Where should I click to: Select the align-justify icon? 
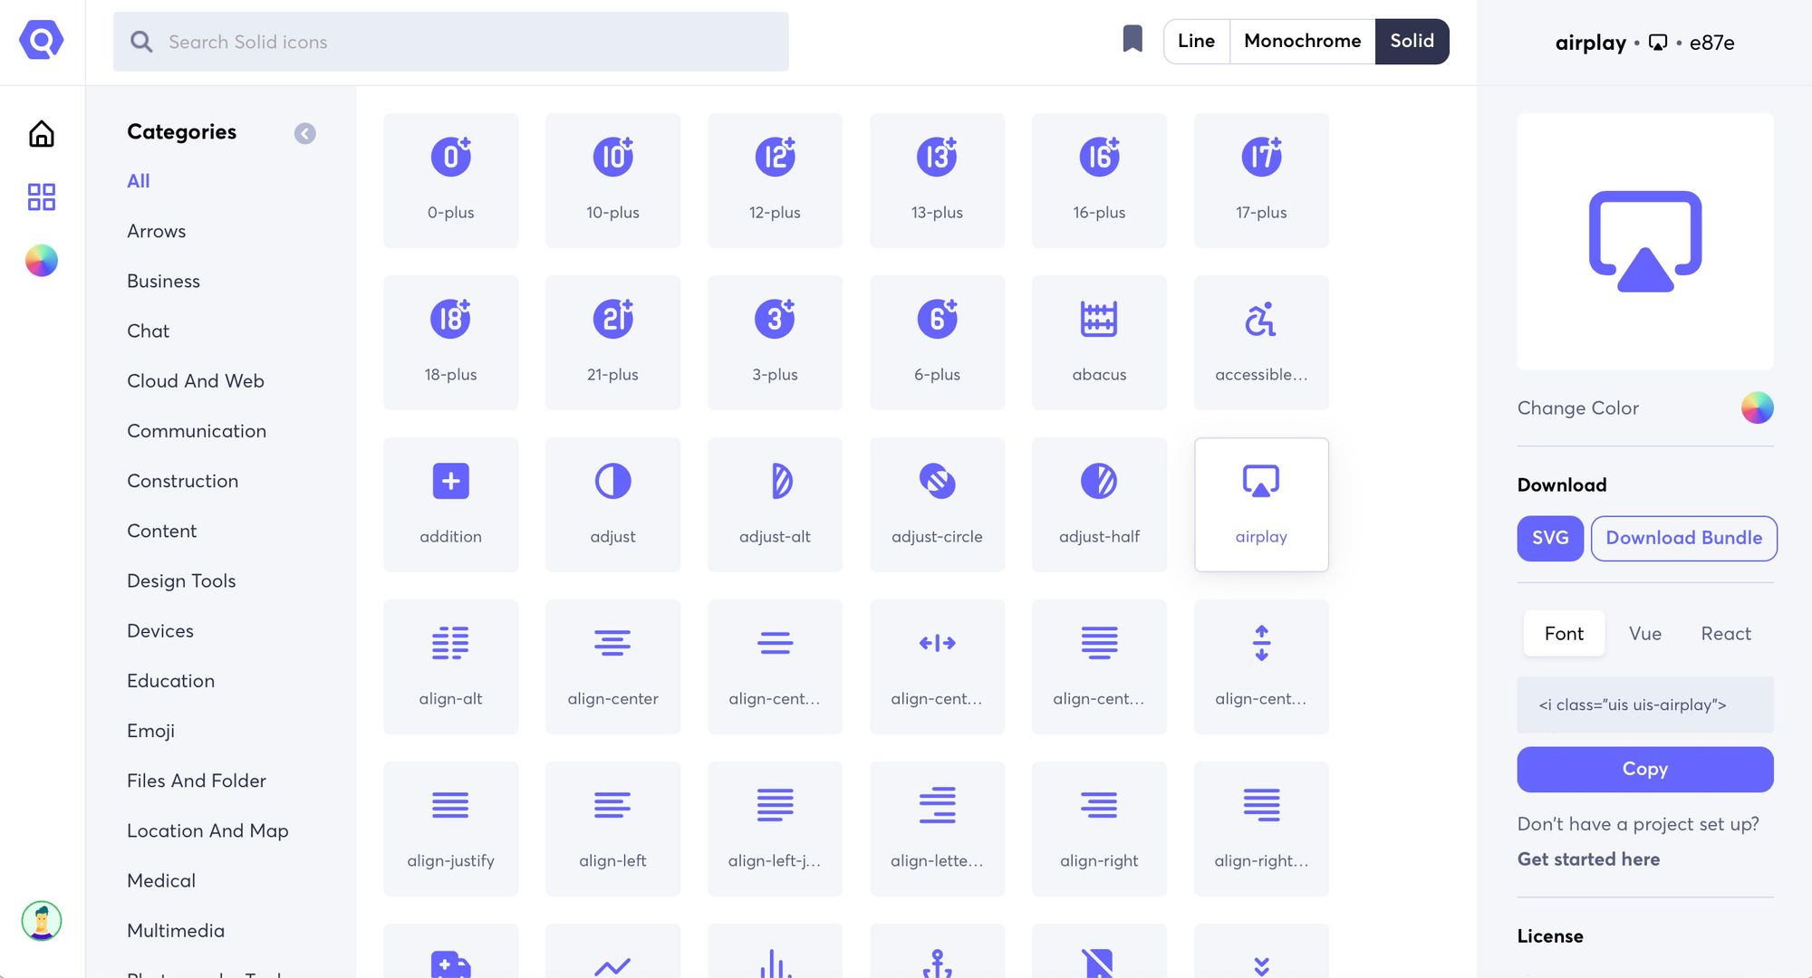pyautogui.click(x=451, y=829)
